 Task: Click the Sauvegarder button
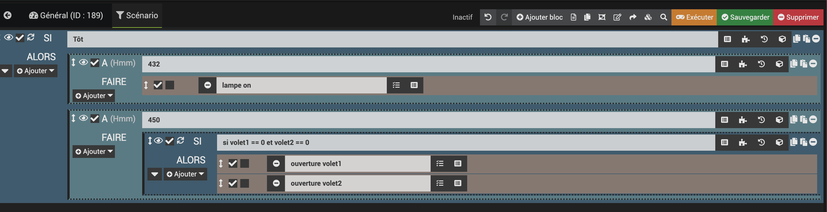tap(745, 17)
